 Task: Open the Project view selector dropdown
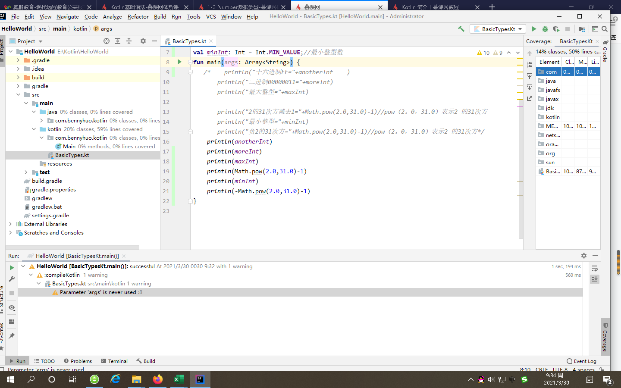click(x=30, y=41)
